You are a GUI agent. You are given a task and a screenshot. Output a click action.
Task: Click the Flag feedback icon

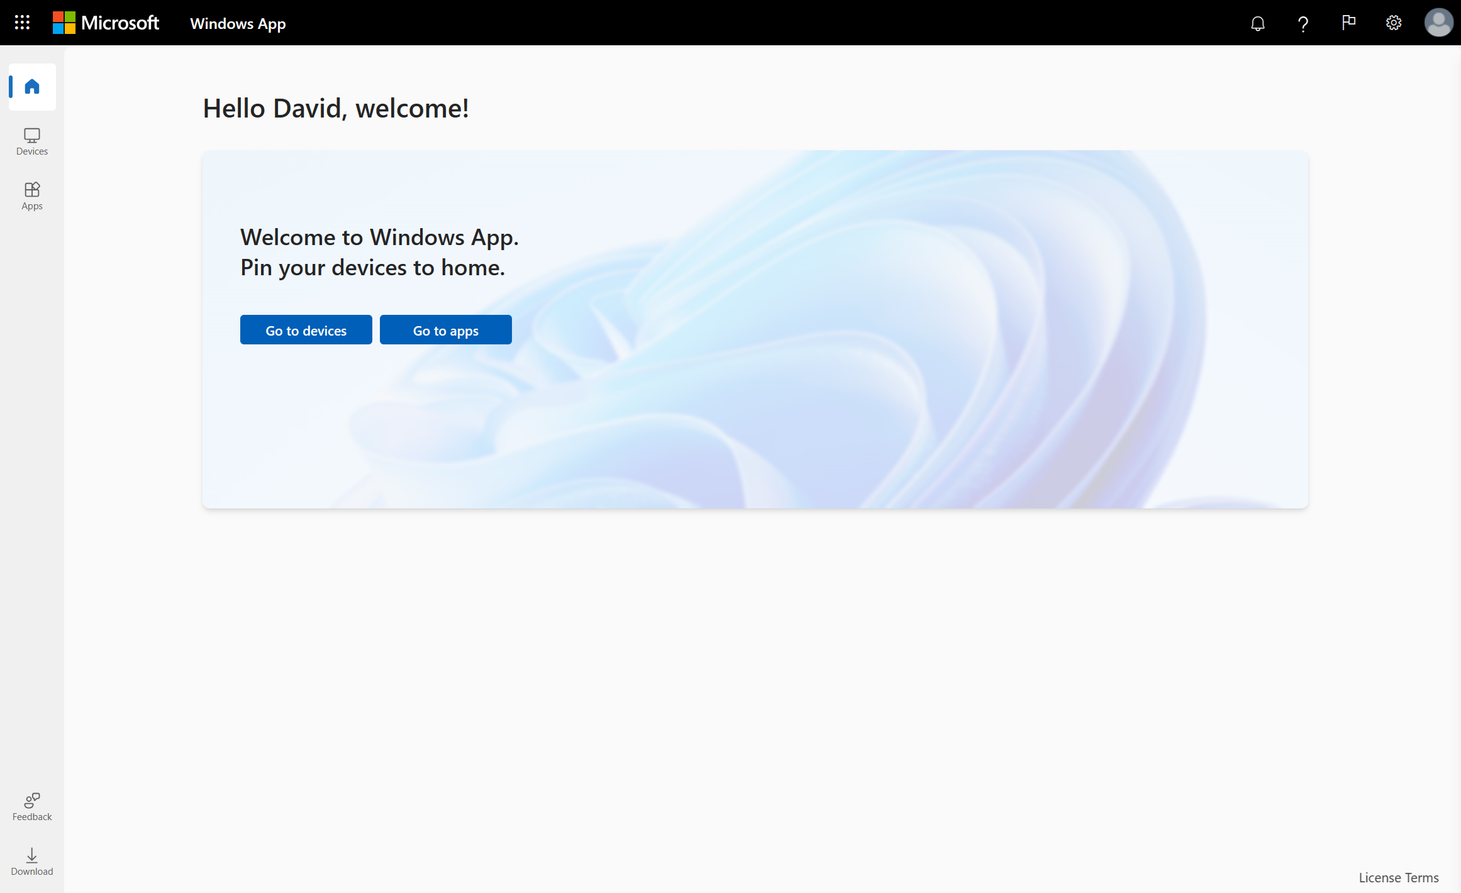(x=1349, y=22)
